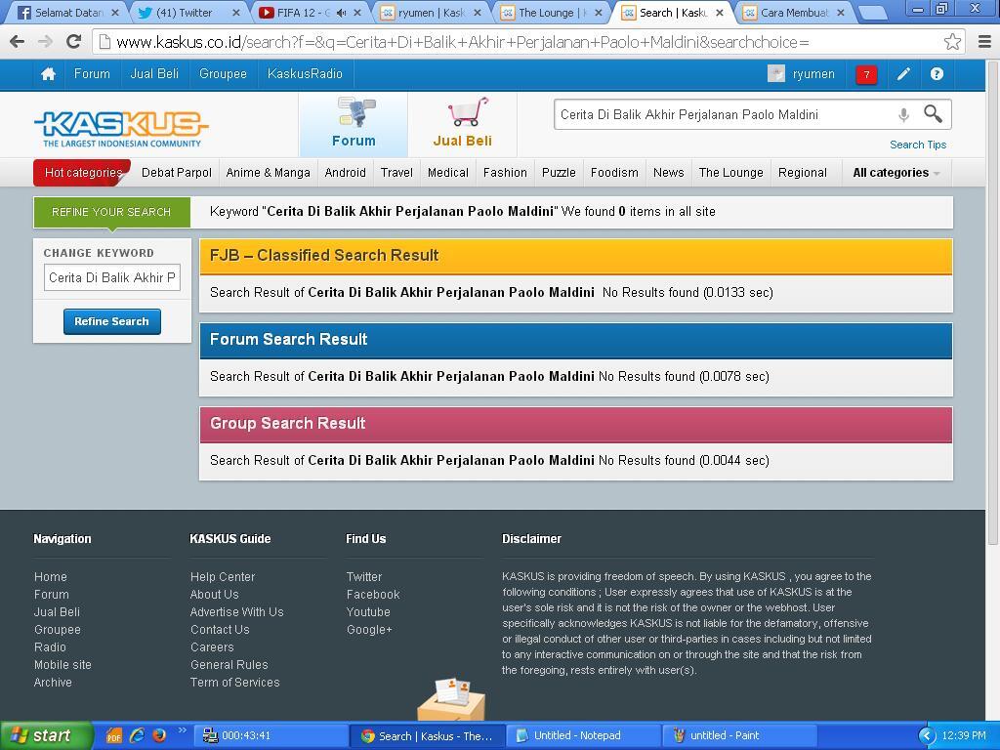The height and width of the screenshot is (750, 1000).
Task: Open Jual Beli in the top navigation bar
Action: click(x=154, y=74)
